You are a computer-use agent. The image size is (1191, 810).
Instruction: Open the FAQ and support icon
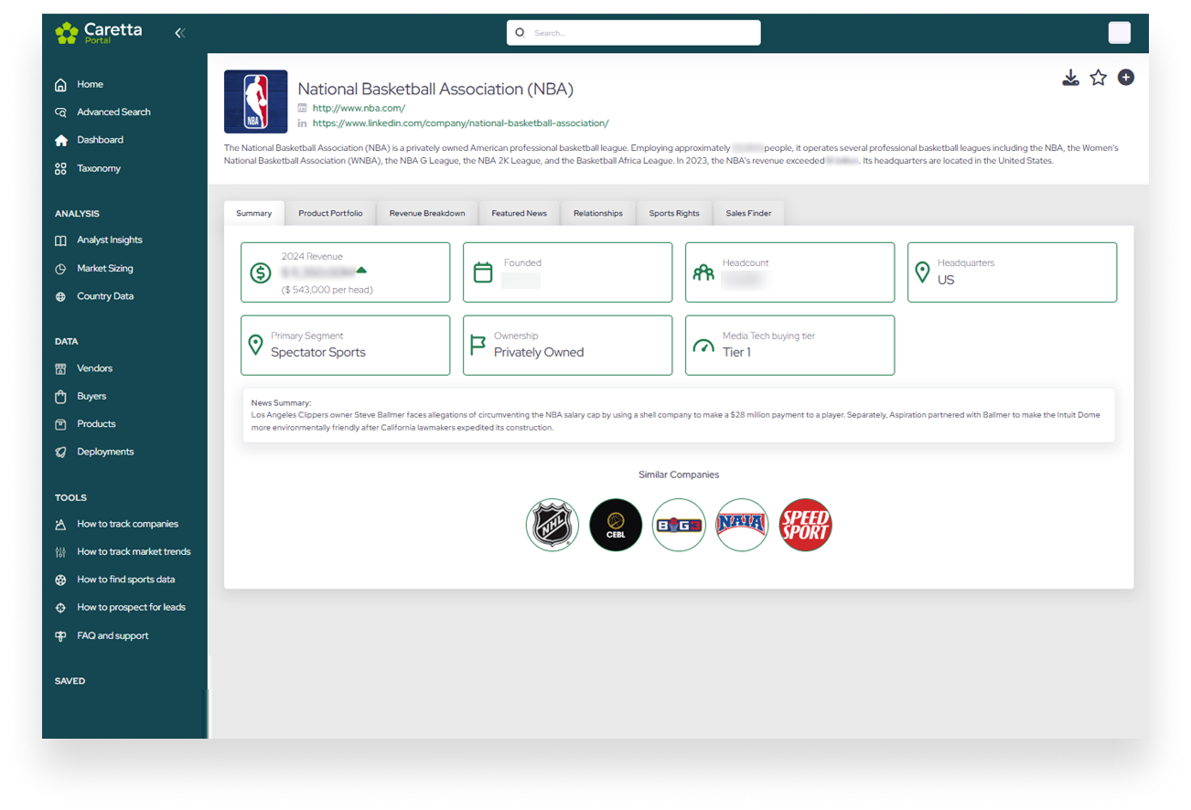click(x=60, y=635)
